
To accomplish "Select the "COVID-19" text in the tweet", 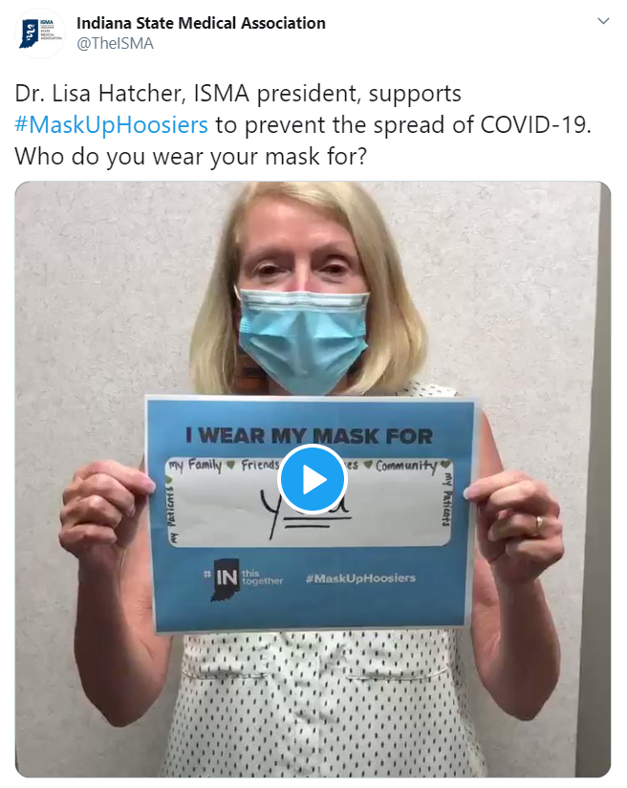I will coord(533,124).
